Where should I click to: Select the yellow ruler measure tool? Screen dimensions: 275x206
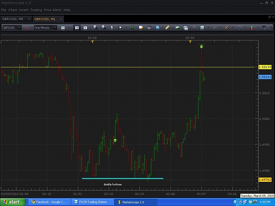tap(167, 28)
